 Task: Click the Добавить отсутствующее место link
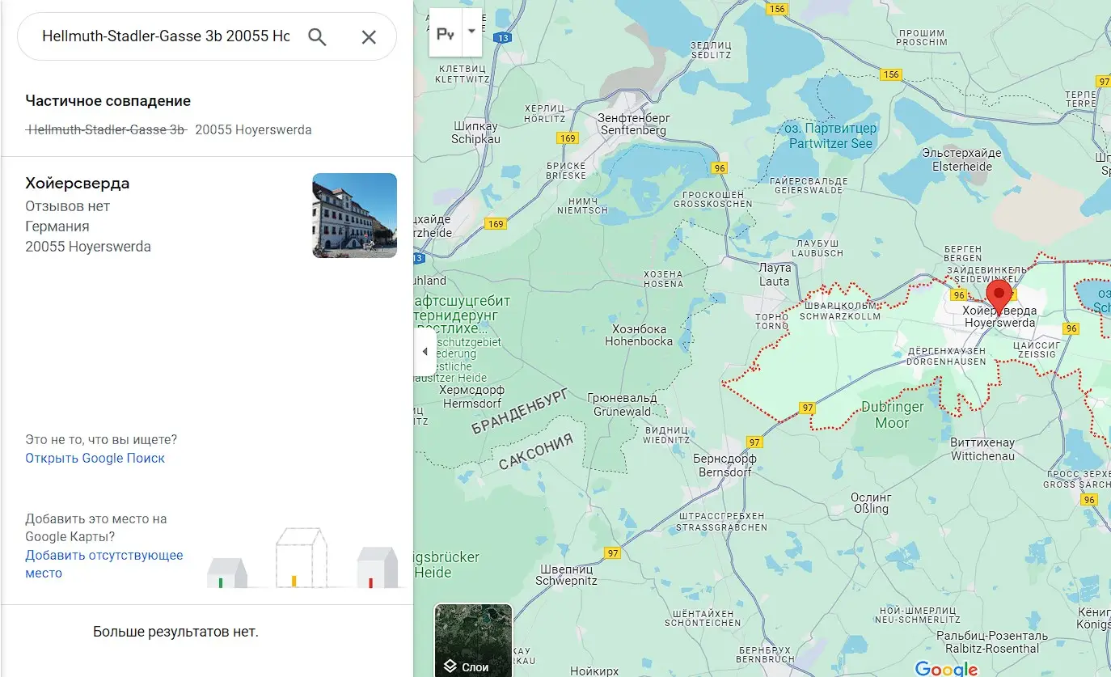tap(103, 564)
